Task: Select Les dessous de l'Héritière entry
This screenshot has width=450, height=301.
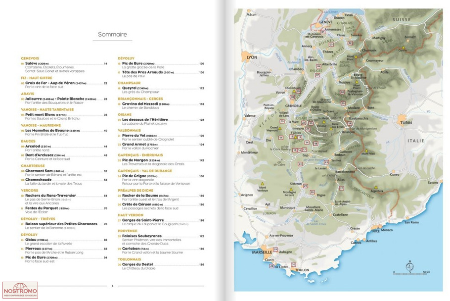Action: click(161, 121)
